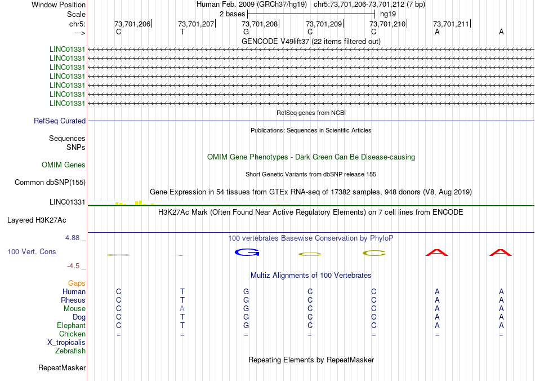Viewport: 535px width, 381px height.
Task: Click the Scale track label
Action: click(76, 14)
